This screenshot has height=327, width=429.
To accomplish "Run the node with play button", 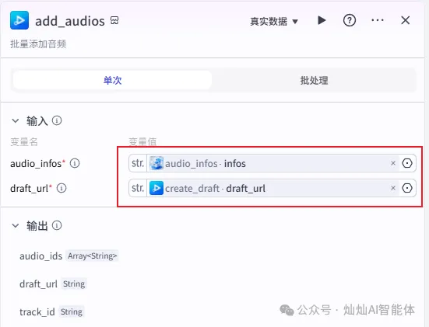I will coord(322,20).
